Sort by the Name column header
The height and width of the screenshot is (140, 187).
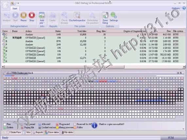[x=17, y=31]
